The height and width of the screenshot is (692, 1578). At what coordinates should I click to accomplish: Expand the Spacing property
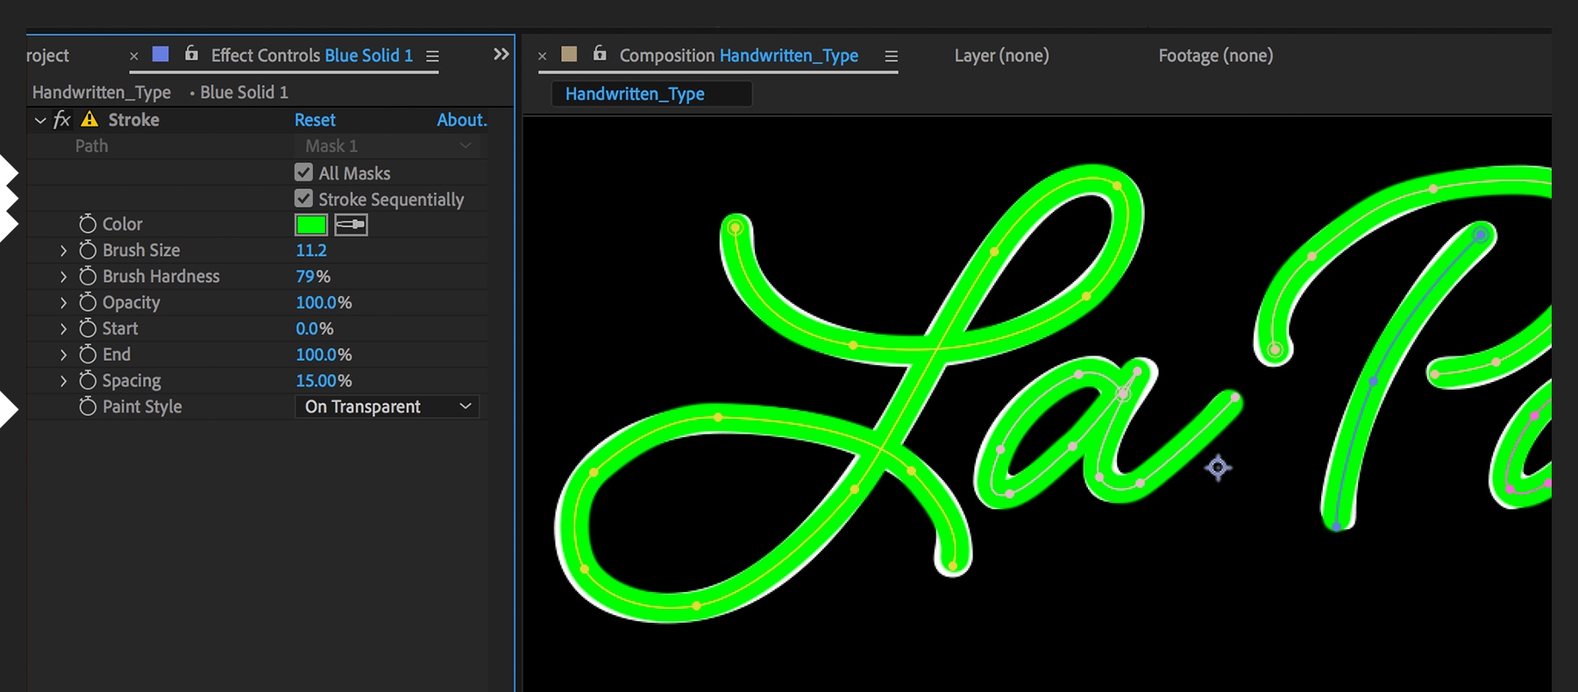coord(63,381)
